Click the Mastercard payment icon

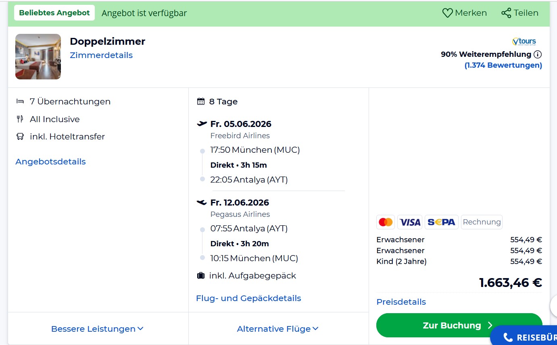tap(386, 222)
